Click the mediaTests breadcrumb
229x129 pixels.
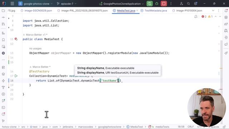click(x=159, y=127)
